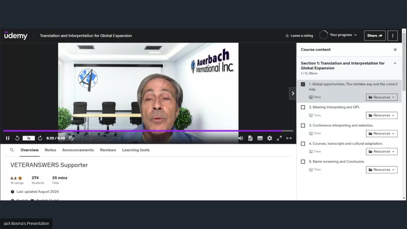Click the Leave a rating text
407x229 pixels.
pos(302,36)
